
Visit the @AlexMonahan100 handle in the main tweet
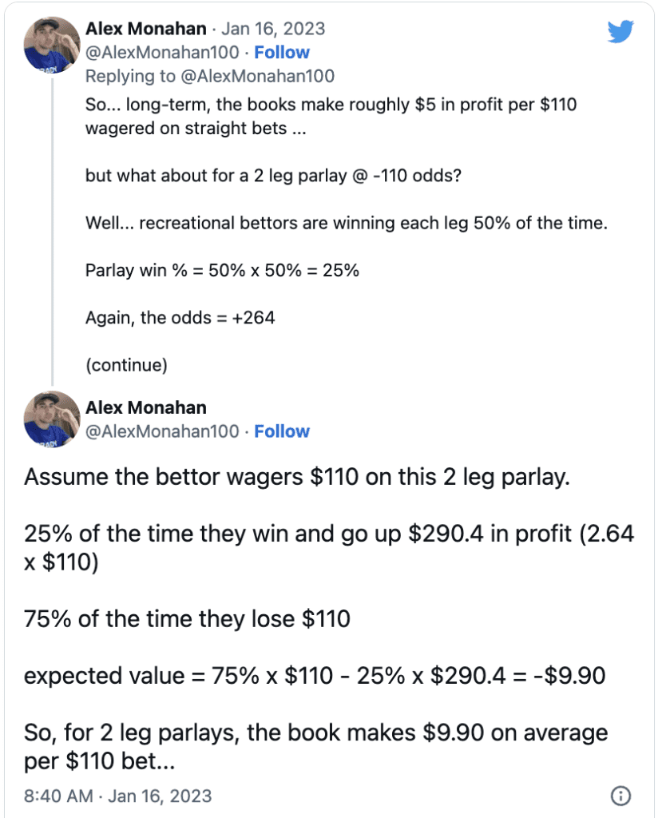coord(162,431)
